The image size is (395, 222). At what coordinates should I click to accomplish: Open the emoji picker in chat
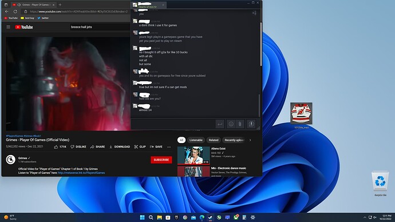tap(231, 124)
